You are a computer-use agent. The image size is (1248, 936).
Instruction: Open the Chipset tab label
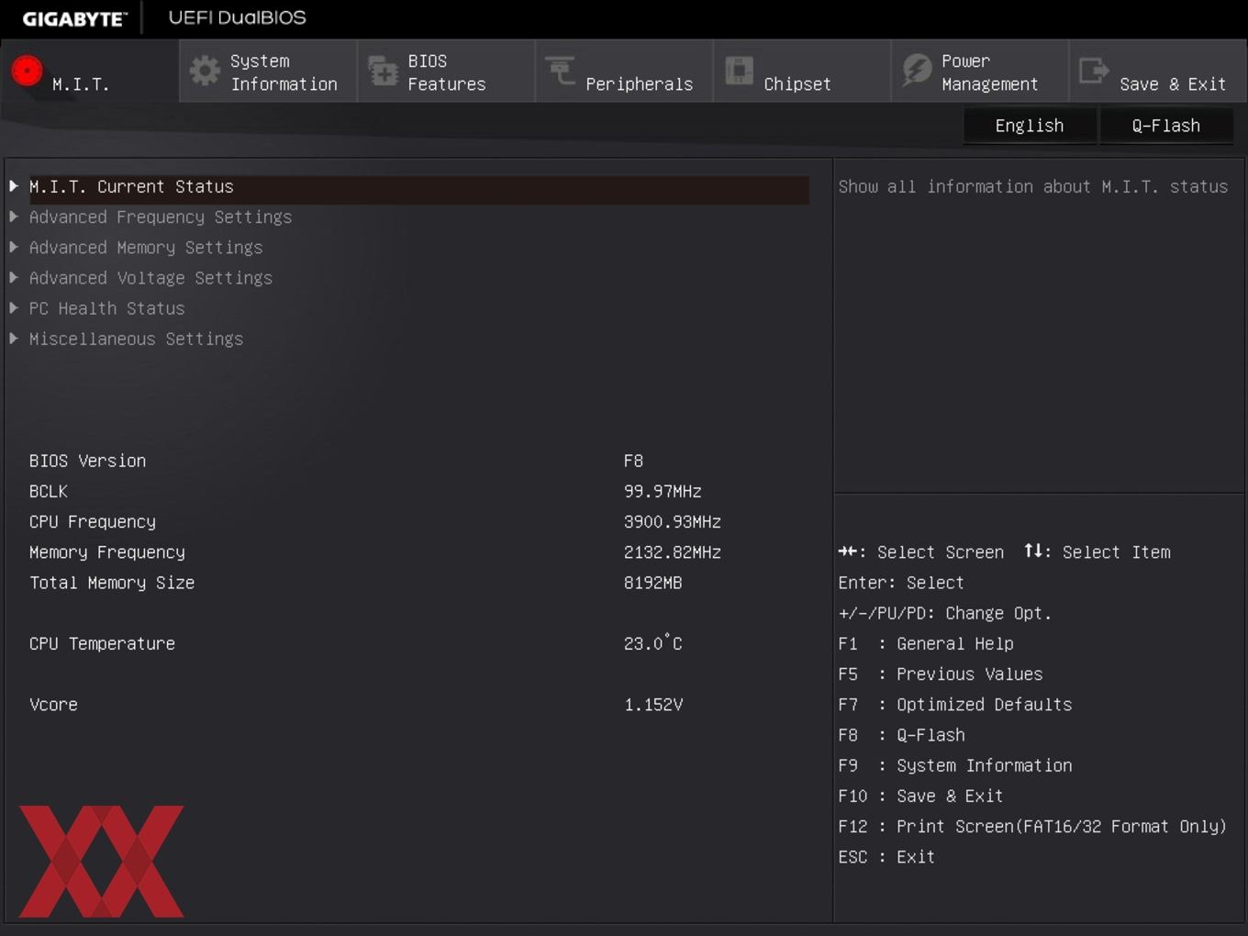(797, 84)
